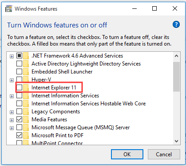Expand the Hyper-V tree node
This screenshot has height=166, width=186.
(x=12, y=80)
